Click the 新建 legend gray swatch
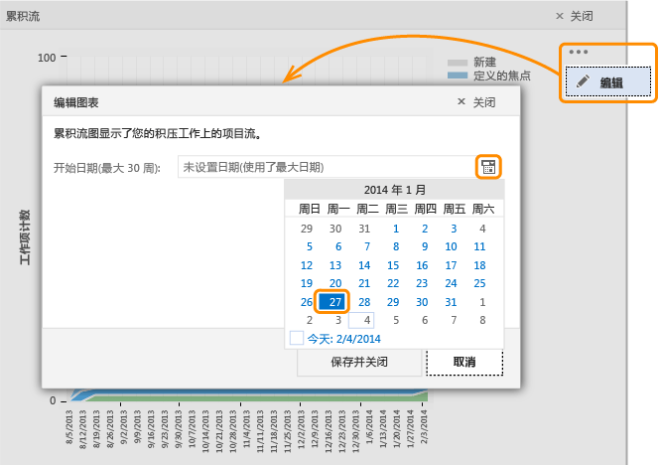Screen dimensions: 660x465 coord(458,63)
